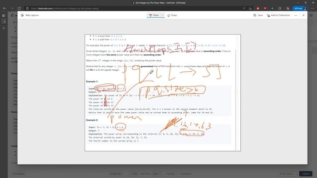
Task: Add the capture to Collections
Action: pos(278,15)
